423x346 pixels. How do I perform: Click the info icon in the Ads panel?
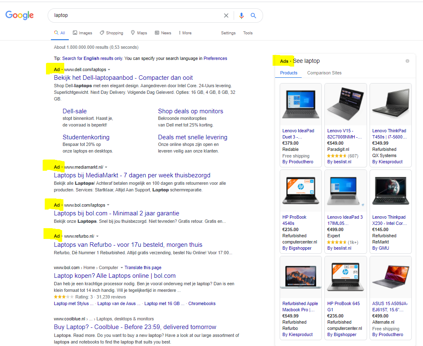(x=407, y=61)
